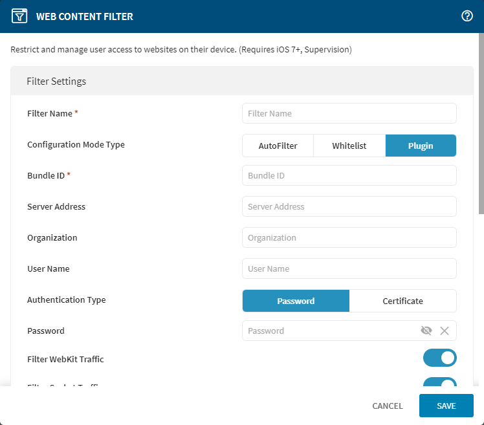
Task: Click the Organization input field
Action: click(x=349, y=237)
